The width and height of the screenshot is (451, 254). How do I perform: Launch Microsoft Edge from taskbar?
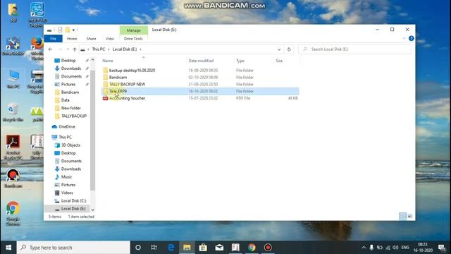[x=171, y=248]
